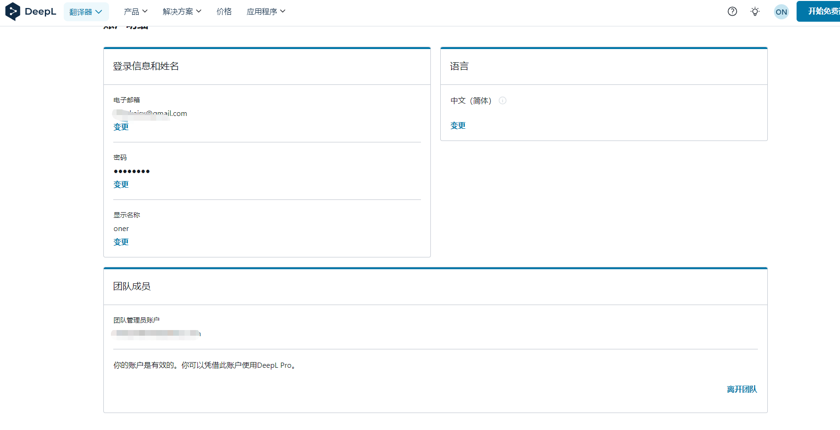This screenshot has width=840, height=430.
Task: Open the ON user avatar menu
Action: point(781,12)
